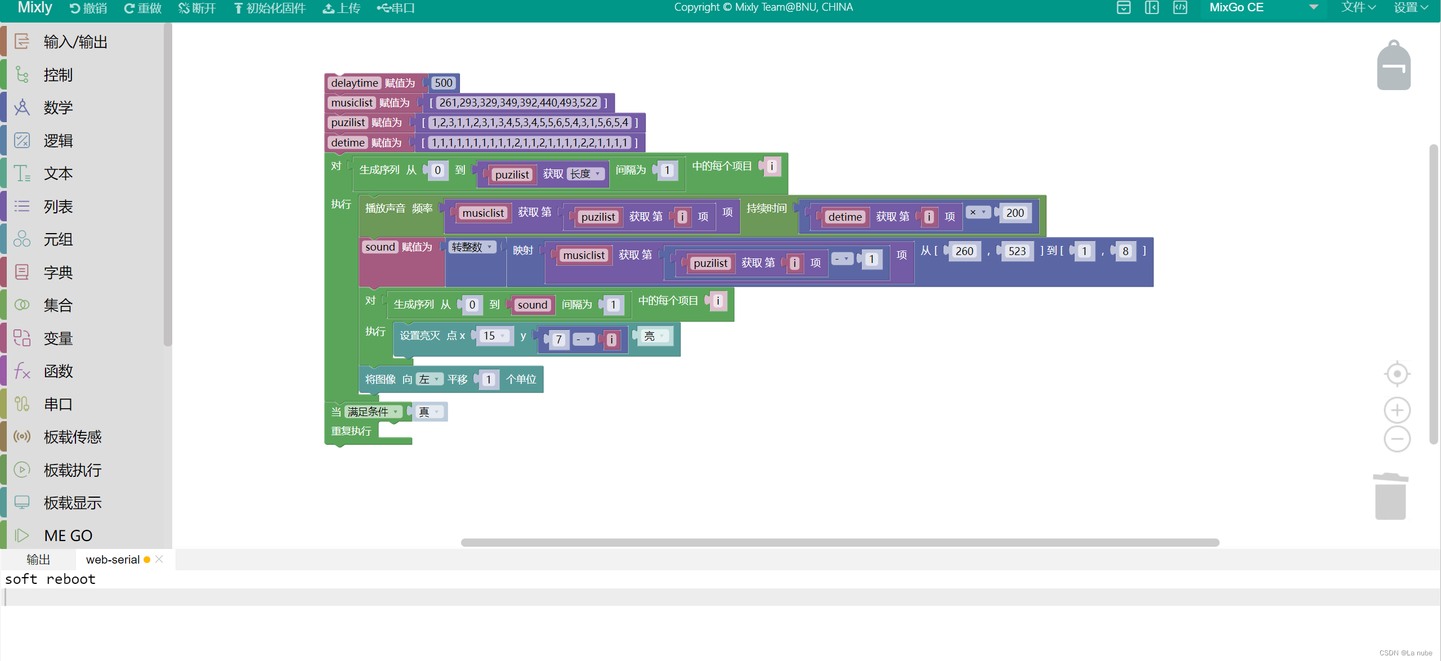Open the 输入/输出 category icon

(21, 42)
